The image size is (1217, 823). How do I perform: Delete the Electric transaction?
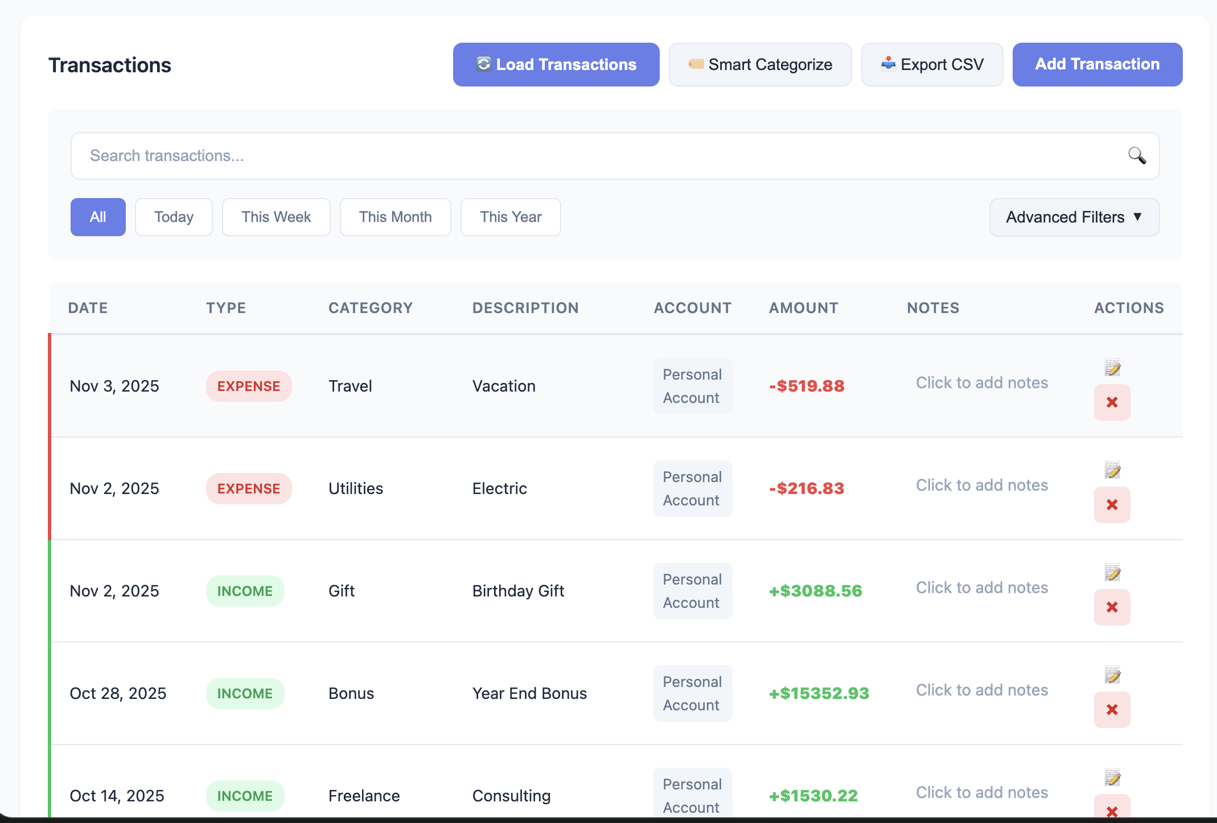point(1112,505)
